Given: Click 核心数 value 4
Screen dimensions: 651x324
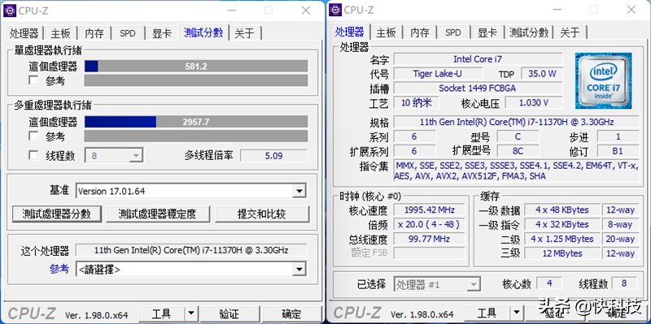Looking at the screenshot, I should point(549,284).
